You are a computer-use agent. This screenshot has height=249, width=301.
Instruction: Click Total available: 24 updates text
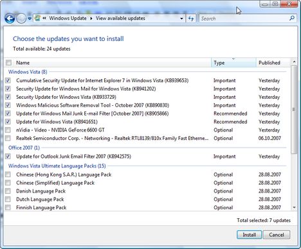point(42,49)
